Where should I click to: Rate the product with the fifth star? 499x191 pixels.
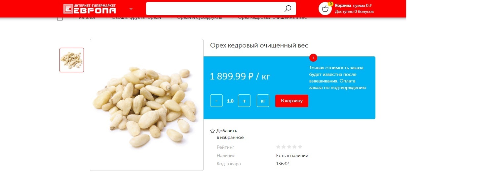300,147
